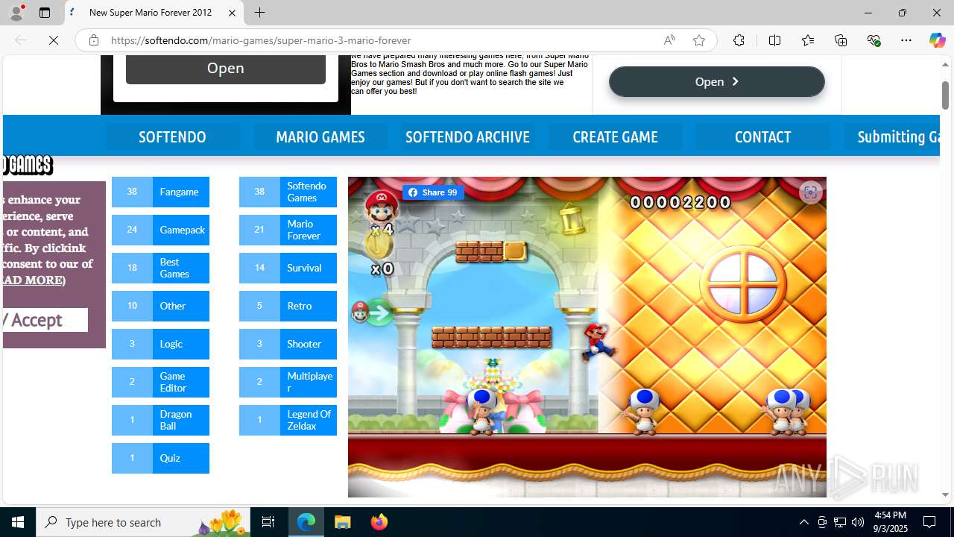Open the volume control icon
This screenshot has height=537, width=954.
(858, 522)
